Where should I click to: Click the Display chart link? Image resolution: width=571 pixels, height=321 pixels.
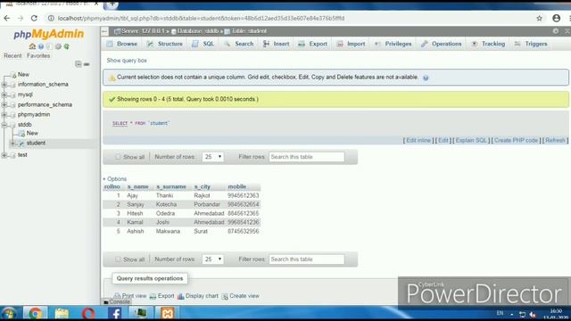click(198, 296)
